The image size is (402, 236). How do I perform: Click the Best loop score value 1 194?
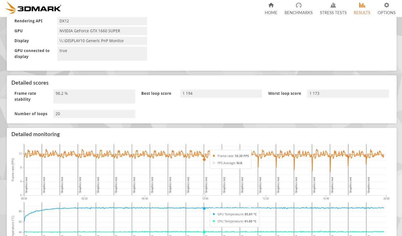221,93
